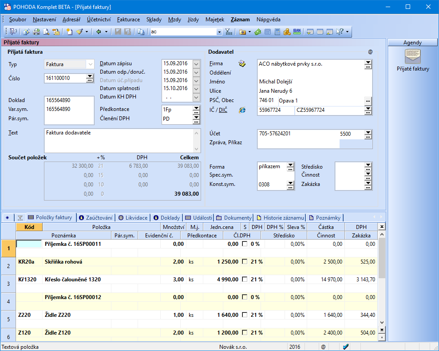Open Datum zápisu date dropdown
Viewport: 439px width, 351px height.
(x=196, y=64)
